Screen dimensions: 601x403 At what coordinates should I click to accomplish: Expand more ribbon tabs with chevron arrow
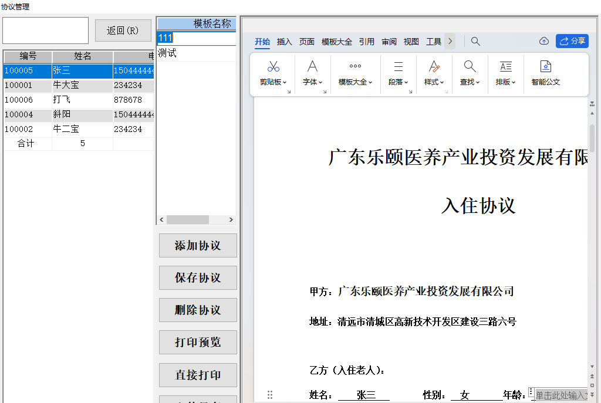[450, 41]
